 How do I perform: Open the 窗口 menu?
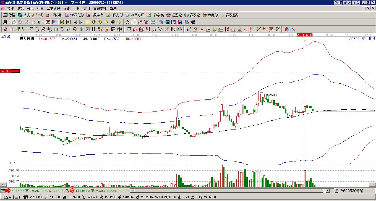[87, 9]
